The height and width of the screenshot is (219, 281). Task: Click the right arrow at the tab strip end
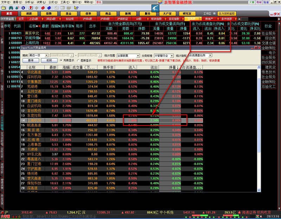(279, 19)
